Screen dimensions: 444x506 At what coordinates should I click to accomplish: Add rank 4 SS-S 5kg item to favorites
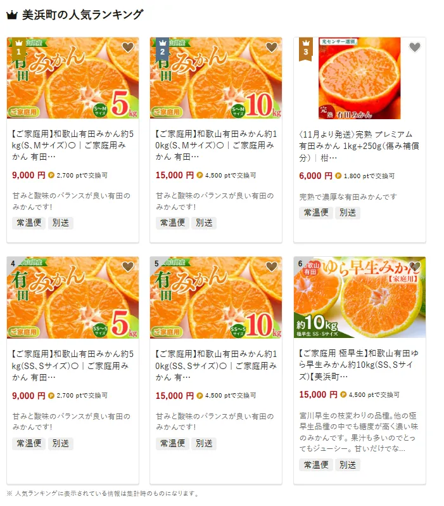[128, 267]
